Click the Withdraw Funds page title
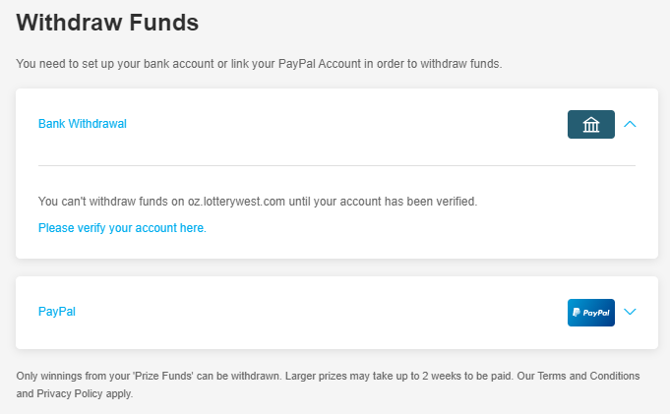This screenshot has width=670, height=414. tap(107, 23)
